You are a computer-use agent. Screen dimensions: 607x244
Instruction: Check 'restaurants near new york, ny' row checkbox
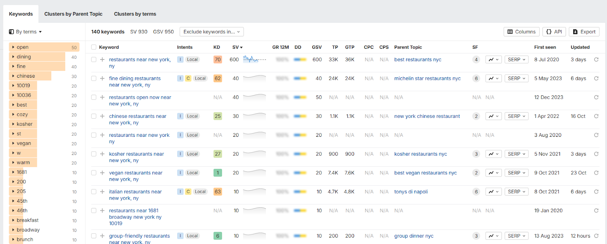point(94,59)
